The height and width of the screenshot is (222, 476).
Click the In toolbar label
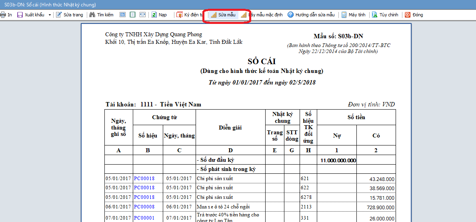click(x=10, y=14)
